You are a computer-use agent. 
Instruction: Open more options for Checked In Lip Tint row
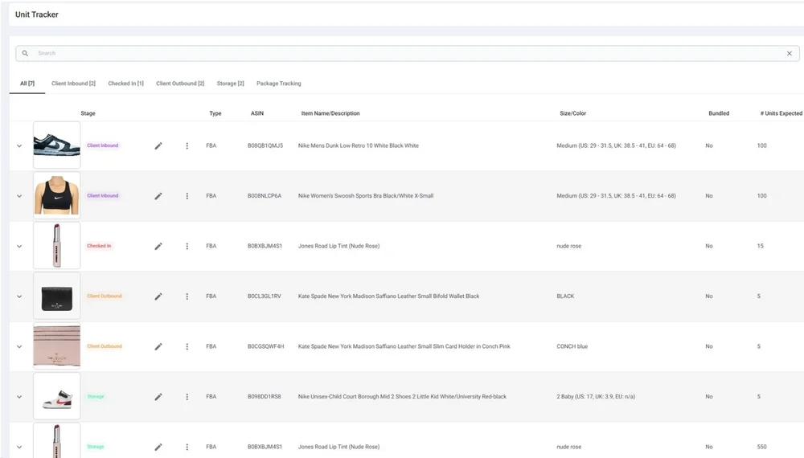click(187, 247)
